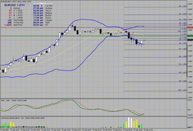Select the Sydney 07:39 pm clock row
193x131 pixels.
point(43,8)
